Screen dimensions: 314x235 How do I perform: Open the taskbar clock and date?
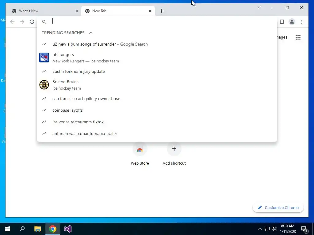pos(288,229)
